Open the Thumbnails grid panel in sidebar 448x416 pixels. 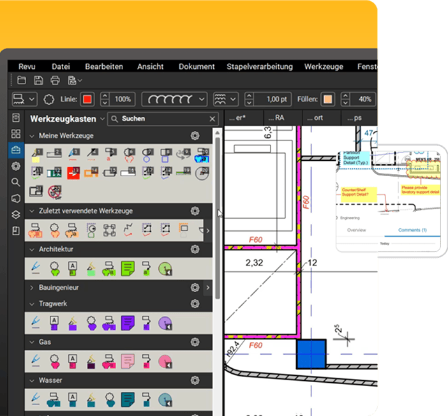16,134
